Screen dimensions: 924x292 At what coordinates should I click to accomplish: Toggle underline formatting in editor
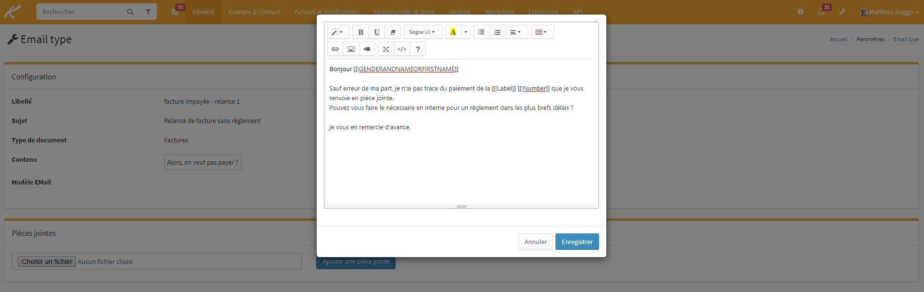(x=377, y=32)
